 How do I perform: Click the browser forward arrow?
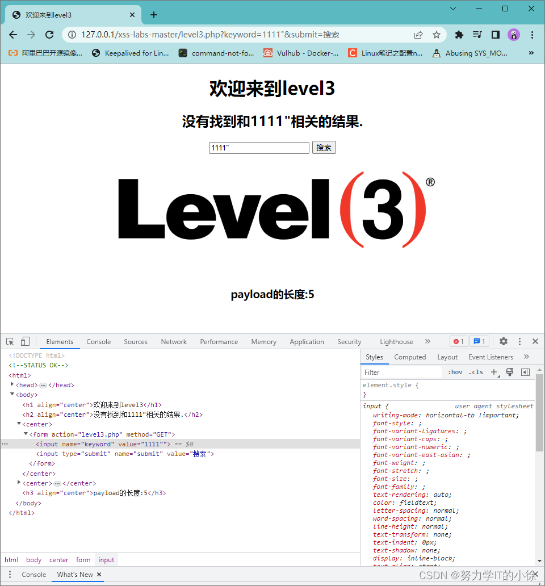click(31, 35)
